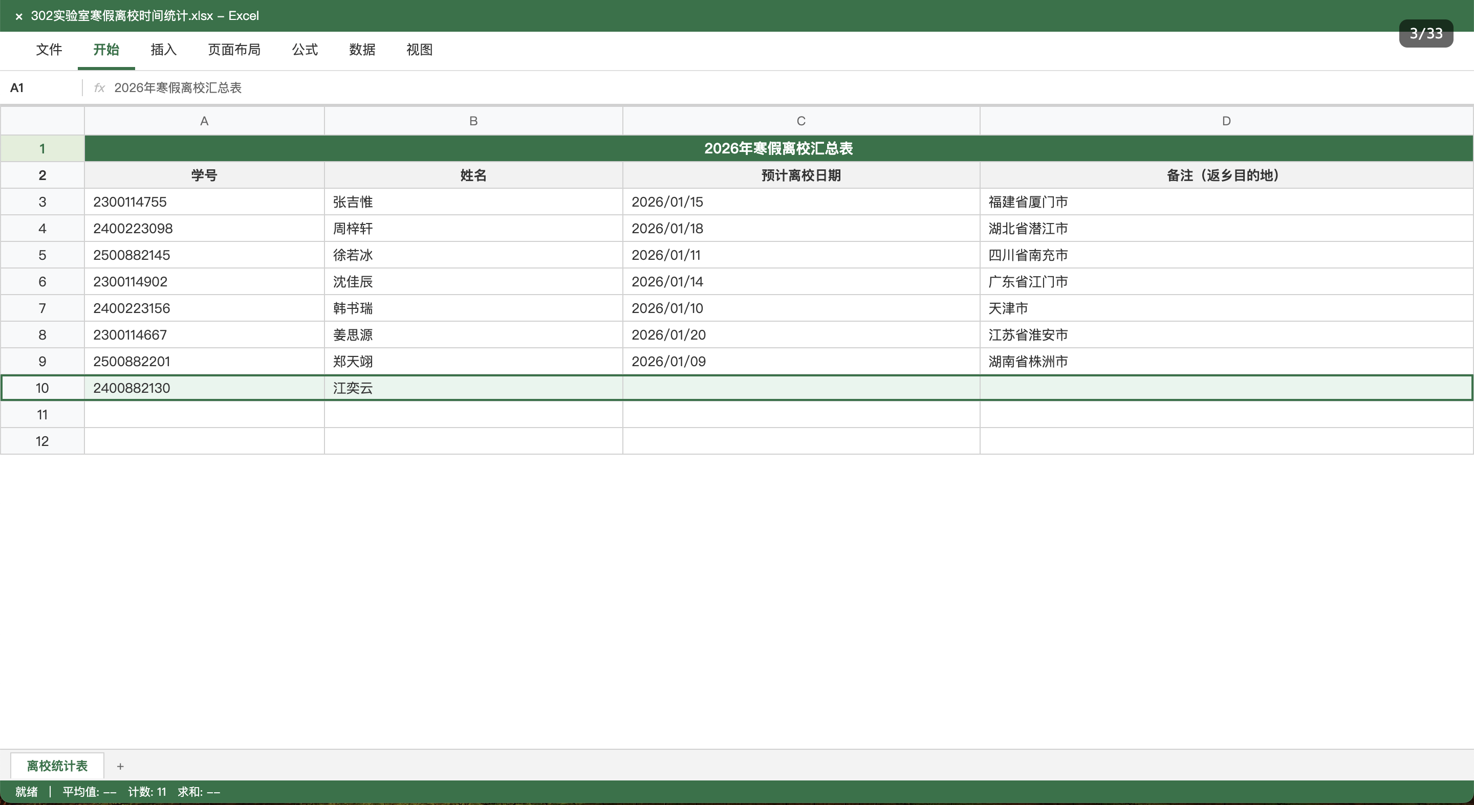The image size is (1474, 805).
Task: Switch to the 视图 tab
Action: [x=419, y=50]
